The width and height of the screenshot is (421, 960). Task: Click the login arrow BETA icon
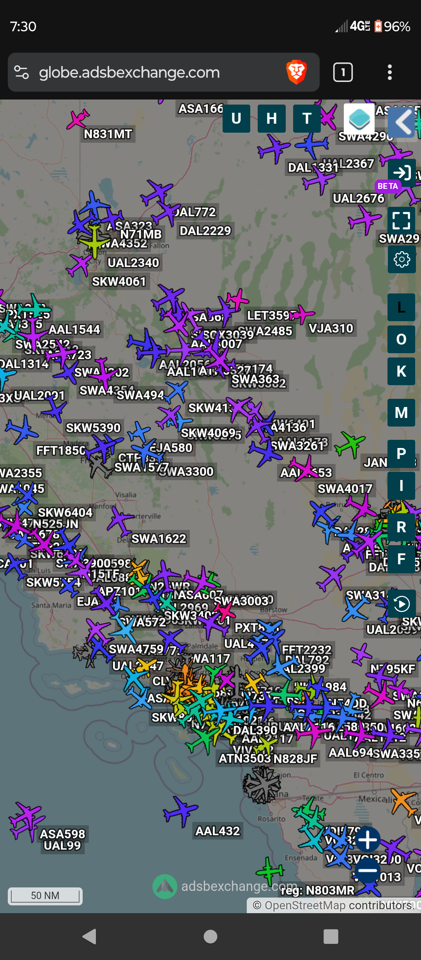pyautogui.click(x=402, y=172)
